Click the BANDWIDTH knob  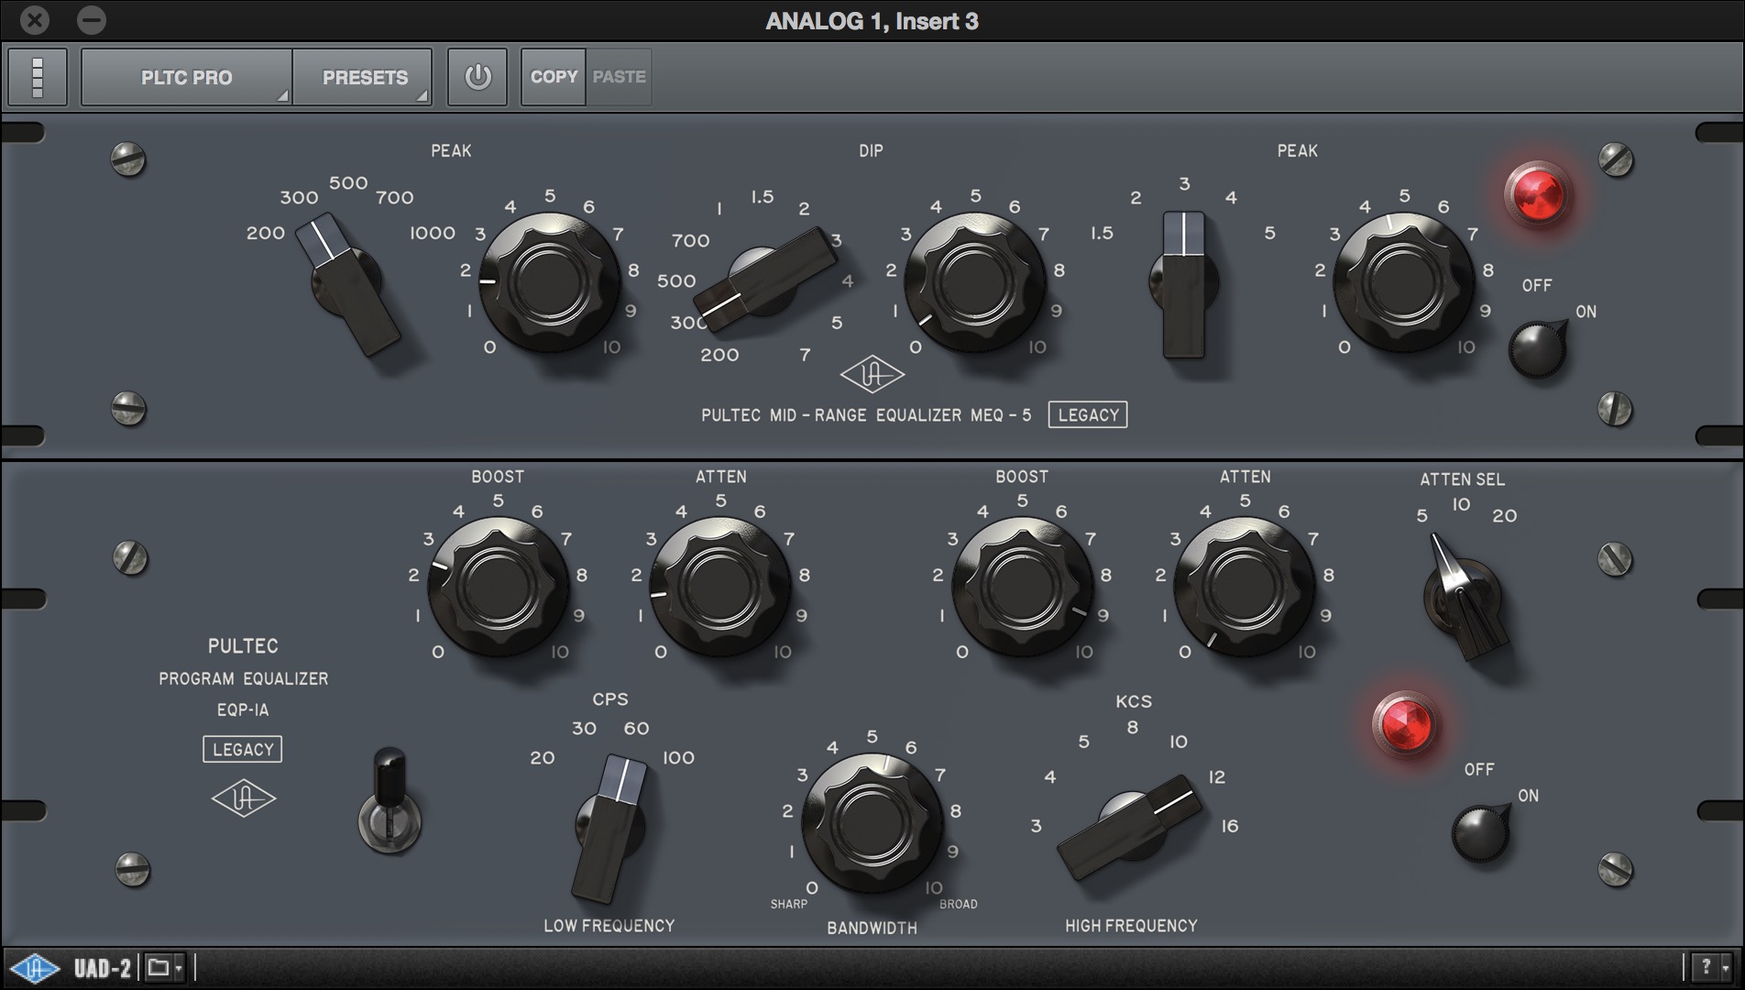coord(872,822)
